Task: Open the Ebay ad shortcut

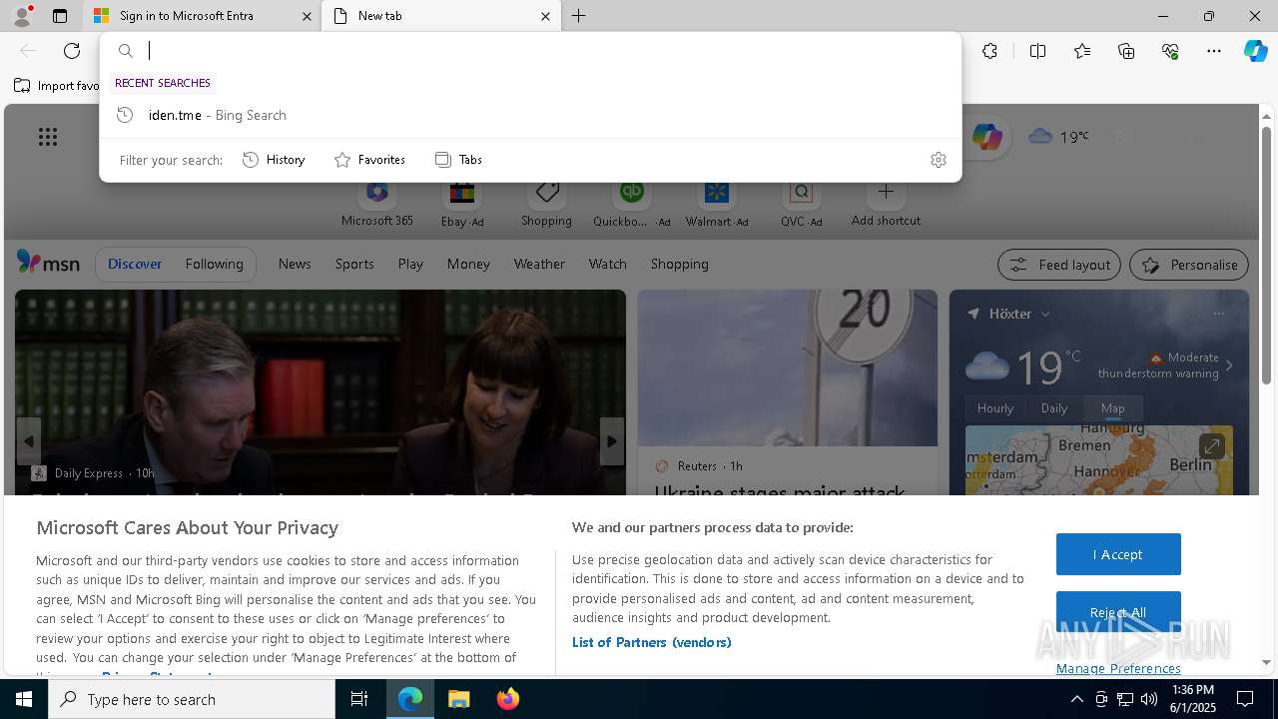Action: click(x=462, y=205)
